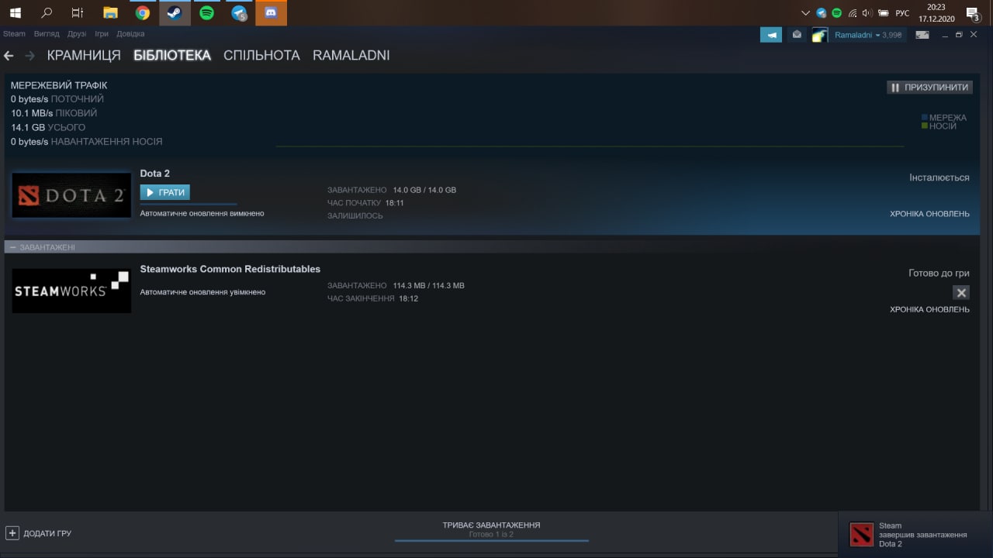This screenshot has height=558, width=993.
Task: Switch the keyboard language РУС indicator
Action: tap(902, 13)
